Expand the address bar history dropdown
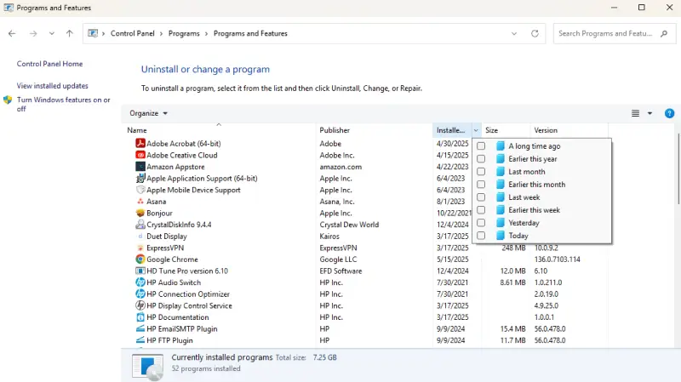The height and width of the screenshot is (382, 681). (514, 33)
